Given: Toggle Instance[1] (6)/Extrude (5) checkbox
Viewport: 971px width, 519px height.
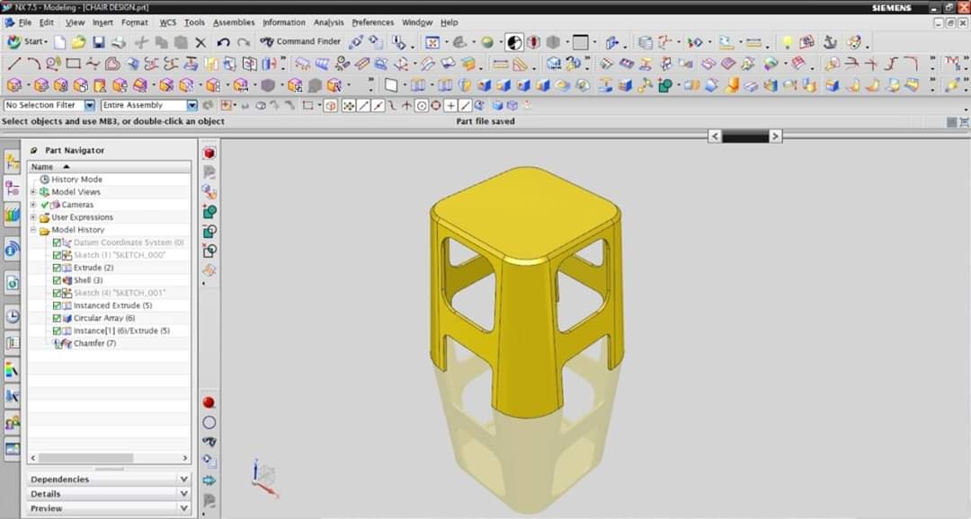Looking at the screenshot, I should point(57,331).
